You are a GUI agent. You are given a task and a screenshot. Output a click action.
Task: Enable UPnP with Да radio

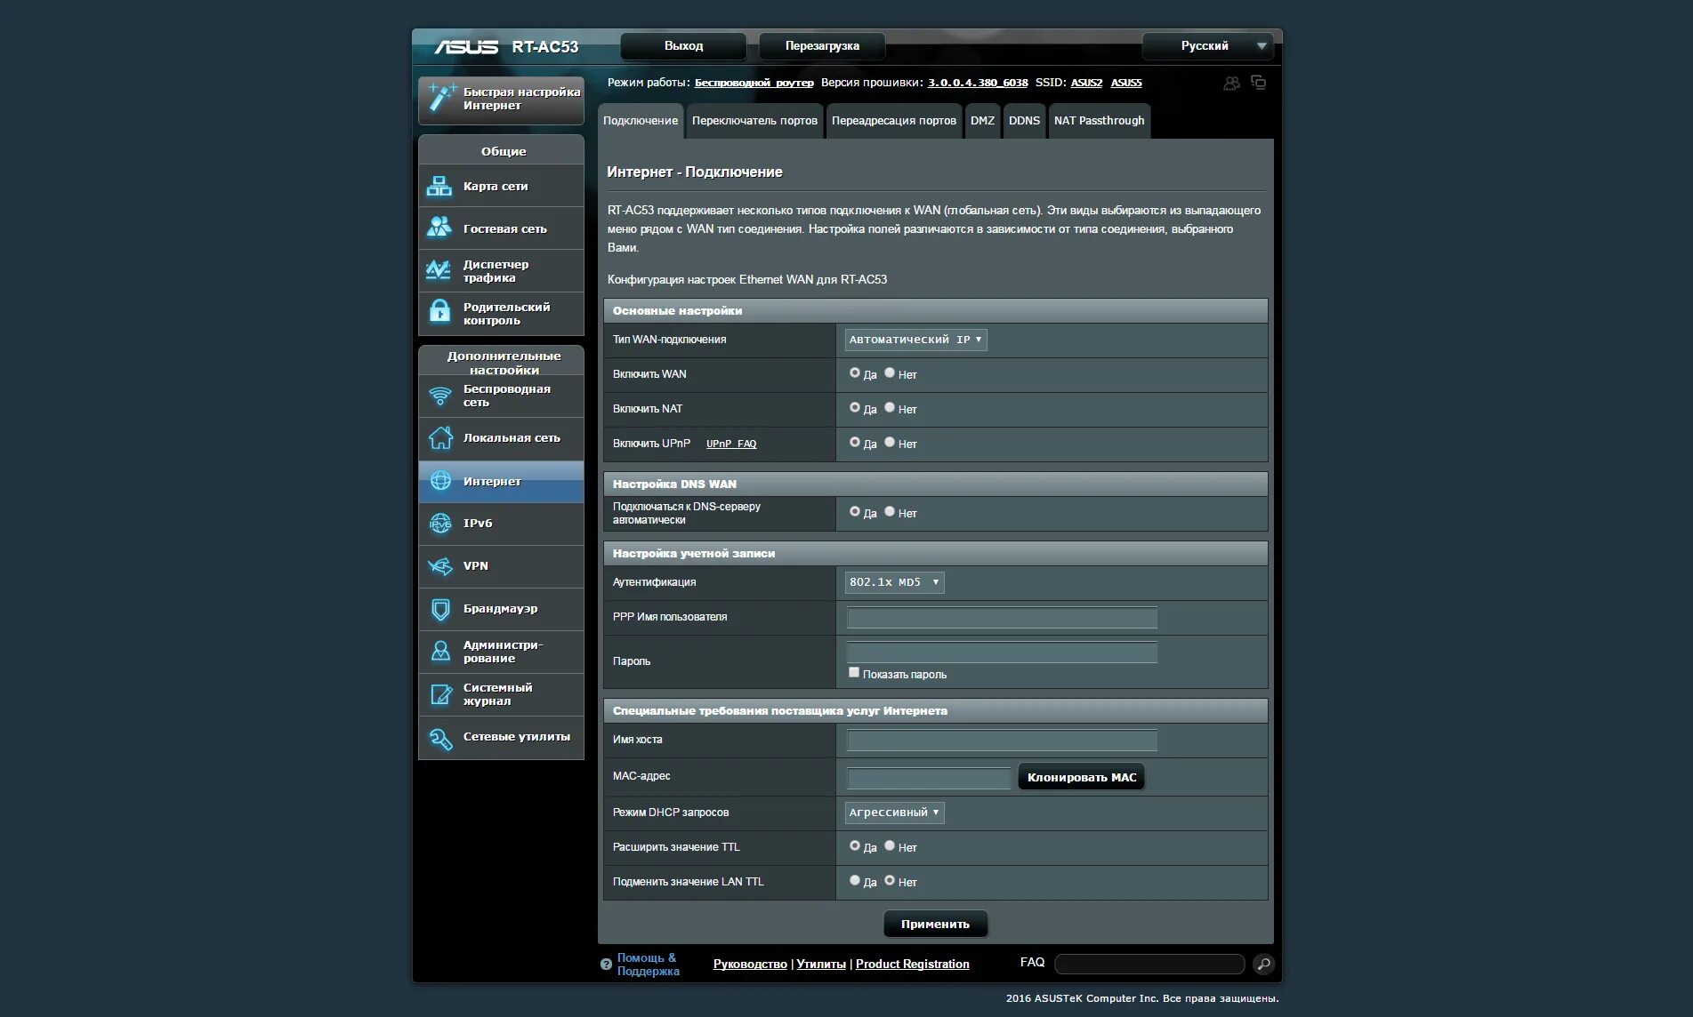[855, 443]
